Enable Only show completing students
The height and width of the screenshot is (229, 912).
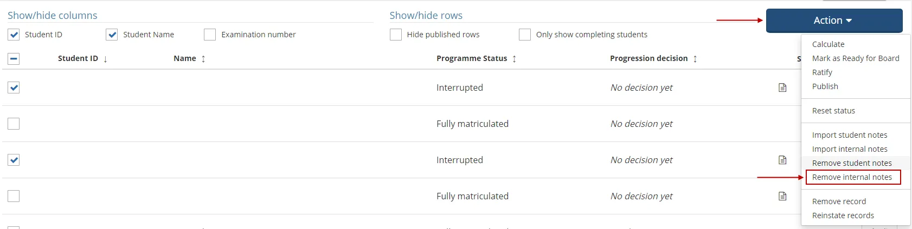(525, 35)
